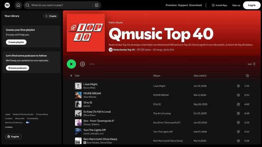Viewport: 262px width, 147px height.
Task: Click the Spotify logo icon
Action: coord(7,5)
